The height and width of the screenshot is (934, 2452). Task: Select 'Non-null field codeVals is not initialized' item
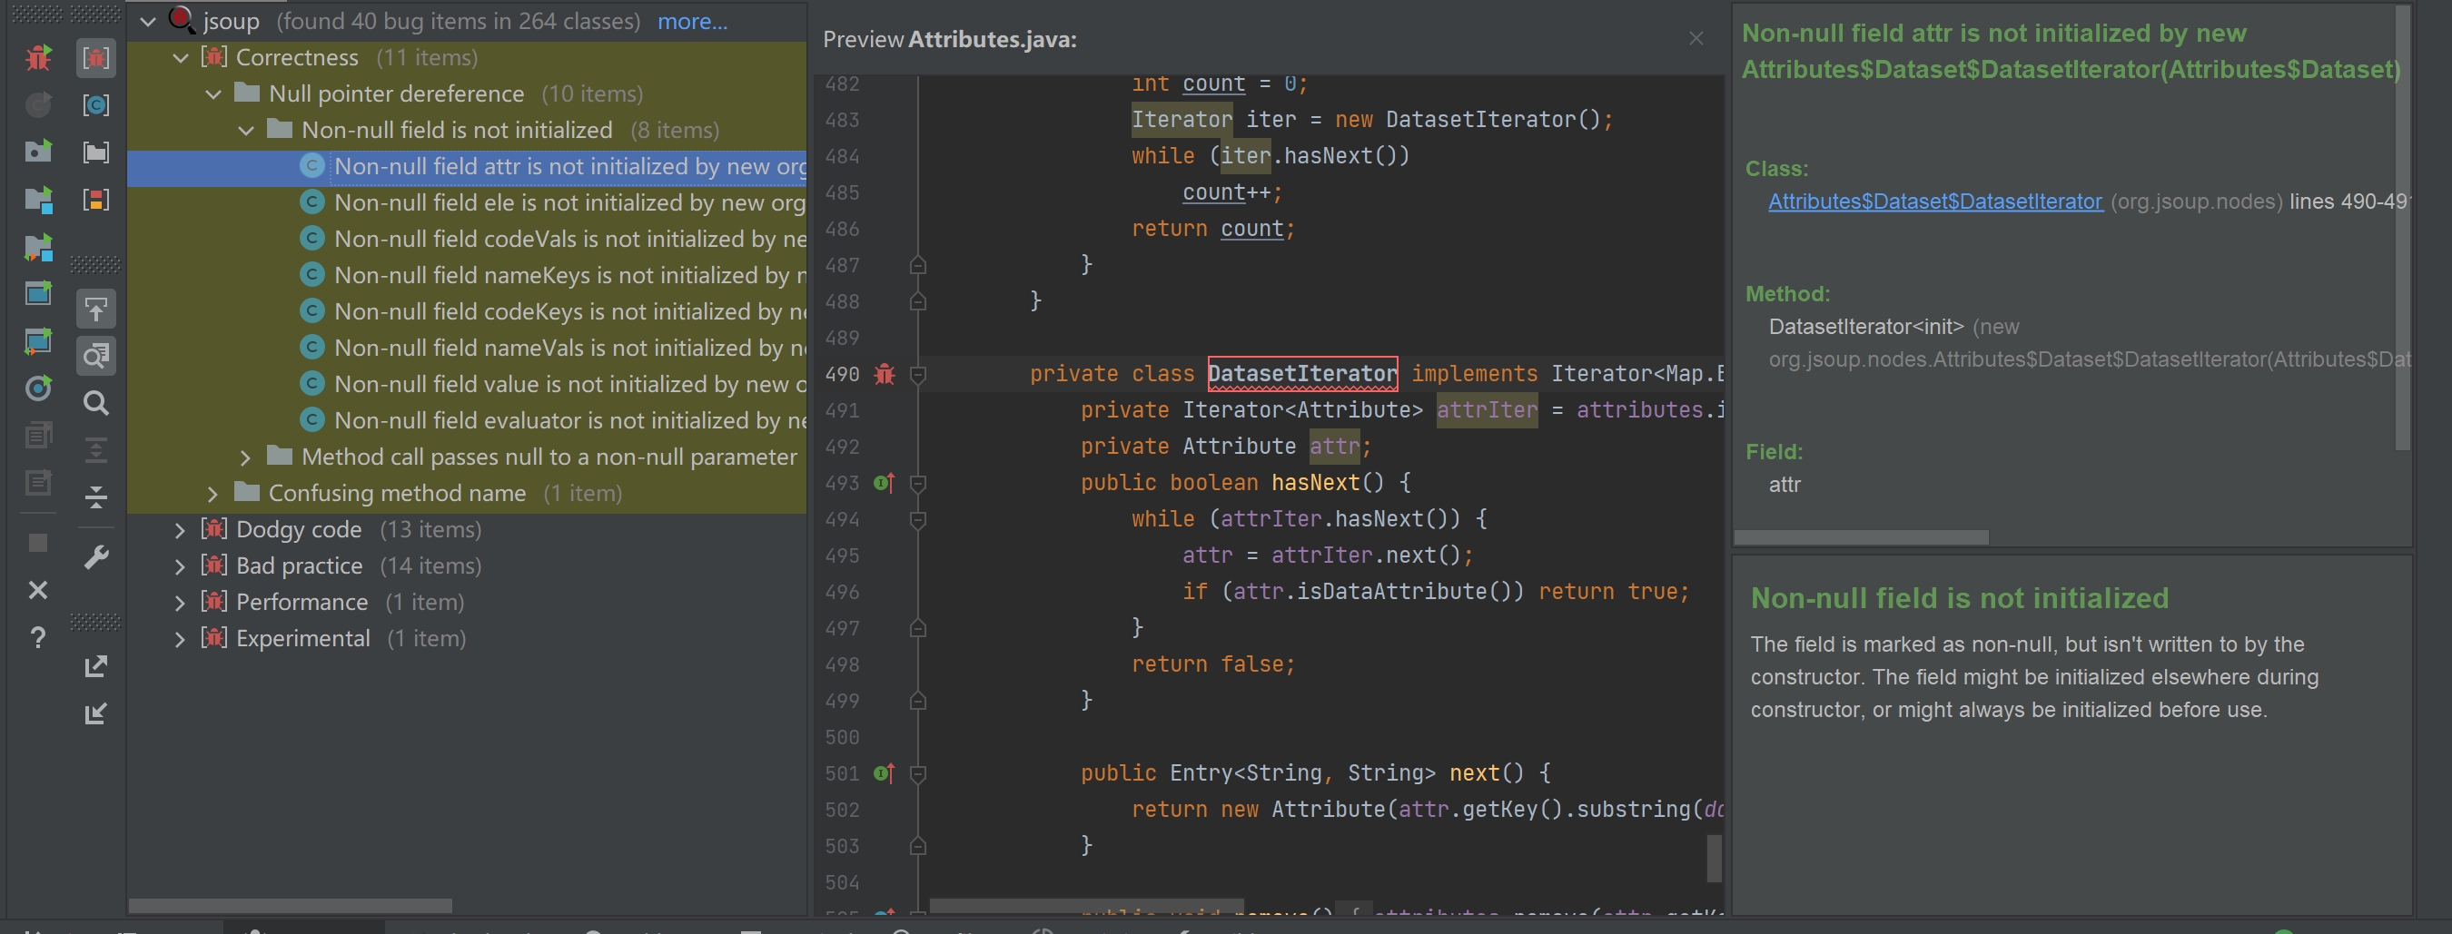tap(467, 240)
